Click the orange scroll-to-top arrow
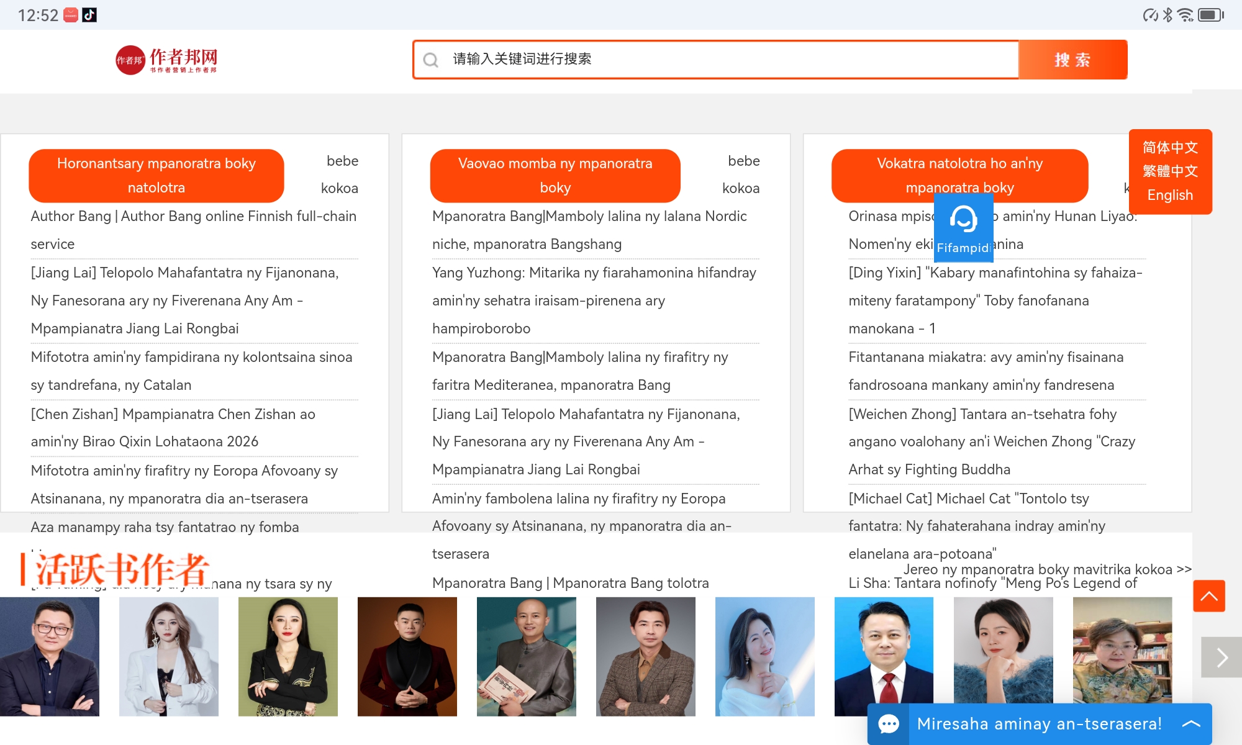The width and height of the screenshot is (1242, 745). coord(1208,596)
